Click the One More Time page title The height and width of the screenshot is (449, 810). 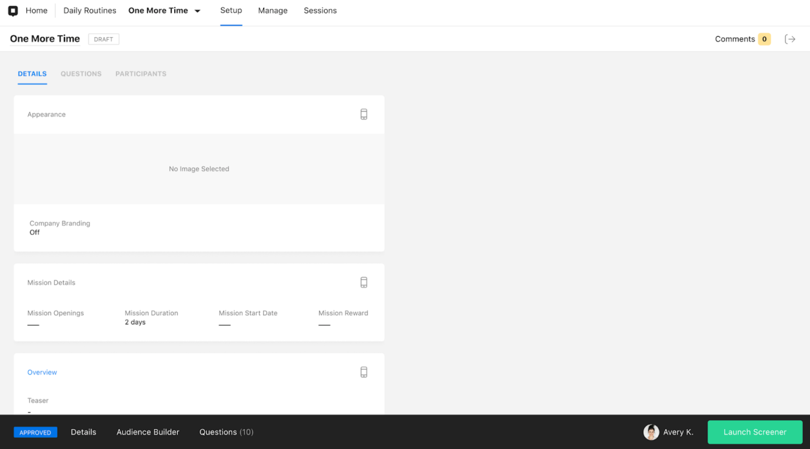(45, 39)
